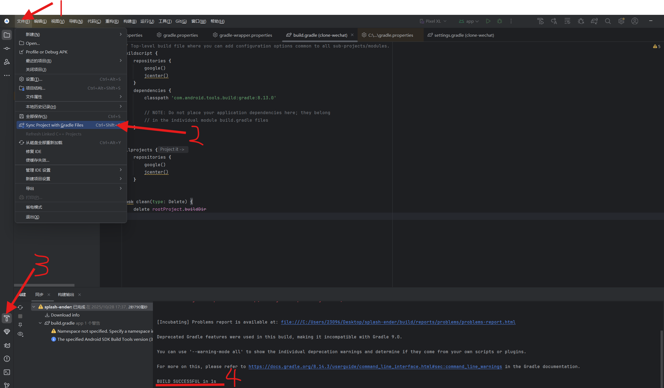664x388 pixels.
Task: Close the build.gradle (clone-wechat) tab
Action: pyautogui.click(x=352, y=35)
